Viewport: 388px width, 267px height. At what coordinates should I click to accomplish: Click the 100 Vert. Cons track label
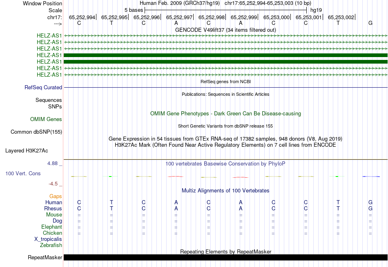[23, 173]
